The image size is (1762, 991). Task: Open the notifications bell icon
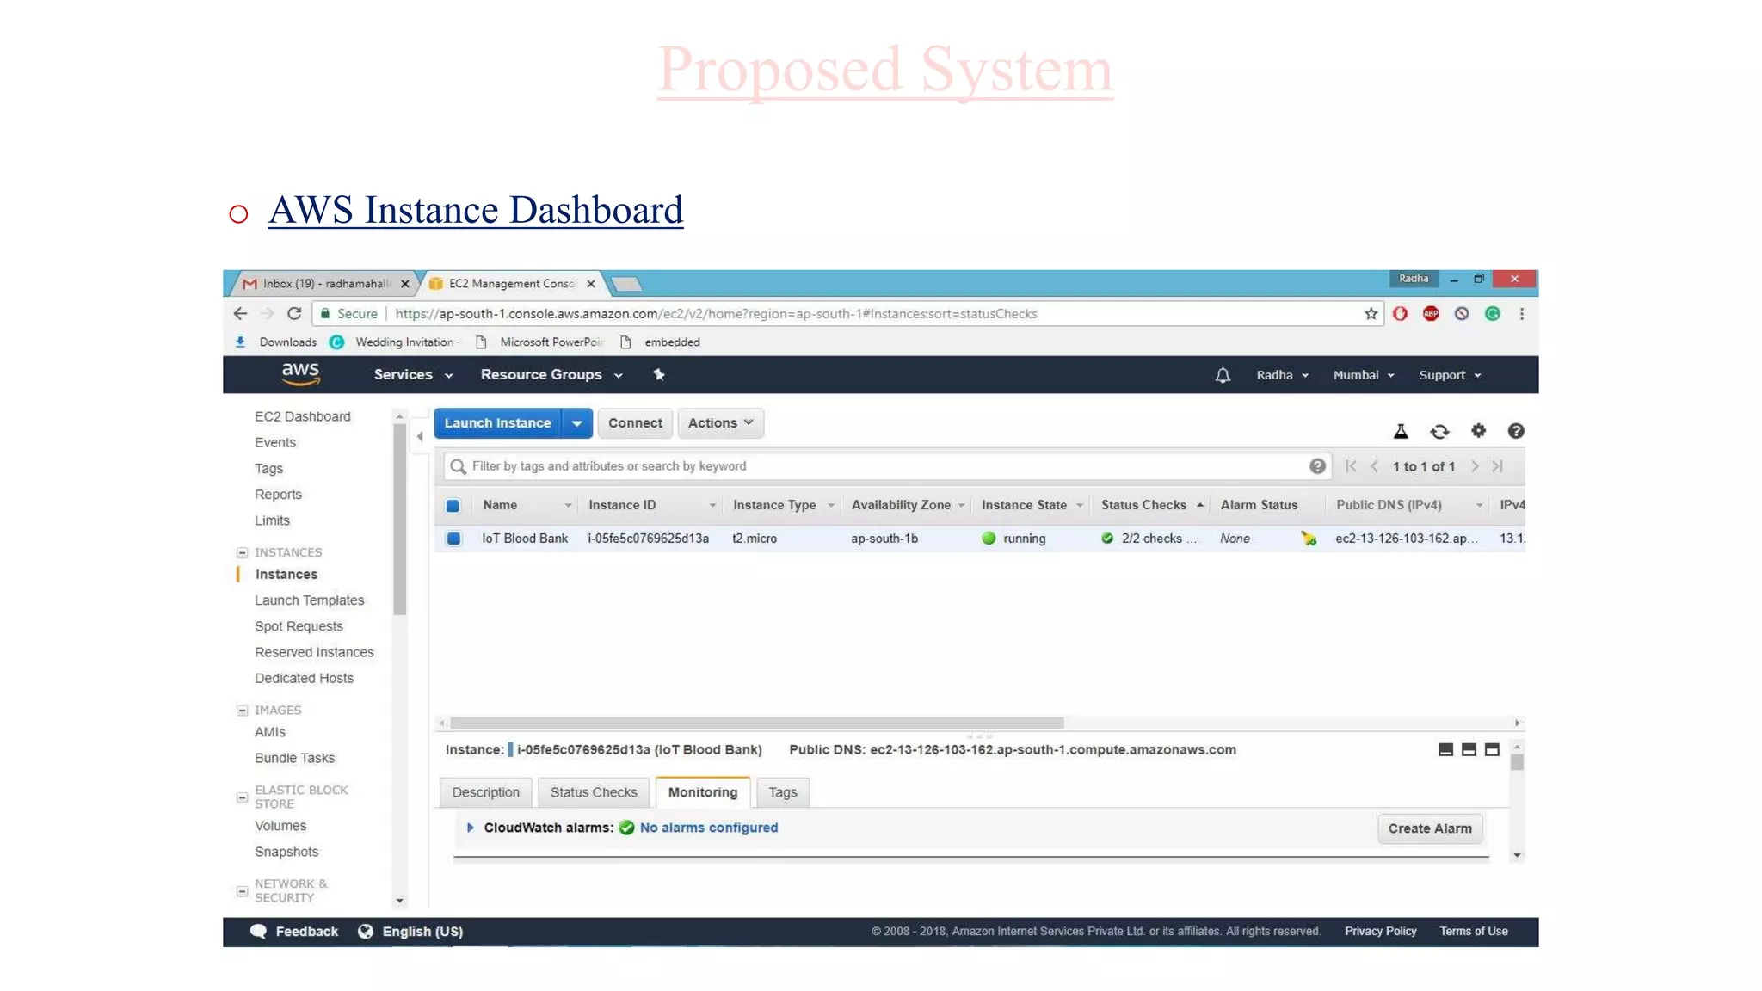pos(1223,375)
